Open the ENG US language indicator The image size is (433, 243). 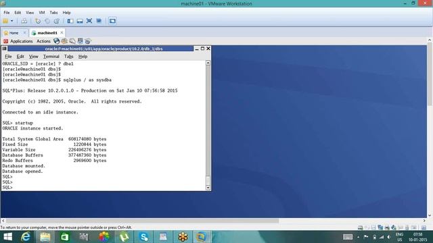click(400, 237)
